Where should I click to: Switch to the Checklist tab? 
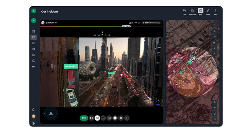(x=192, y=12)
